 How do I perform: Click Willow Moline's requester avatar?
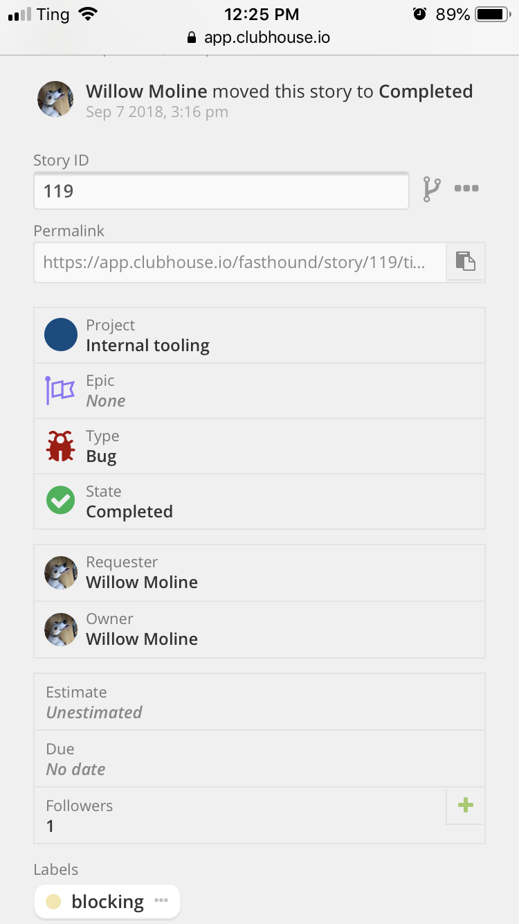60,573
